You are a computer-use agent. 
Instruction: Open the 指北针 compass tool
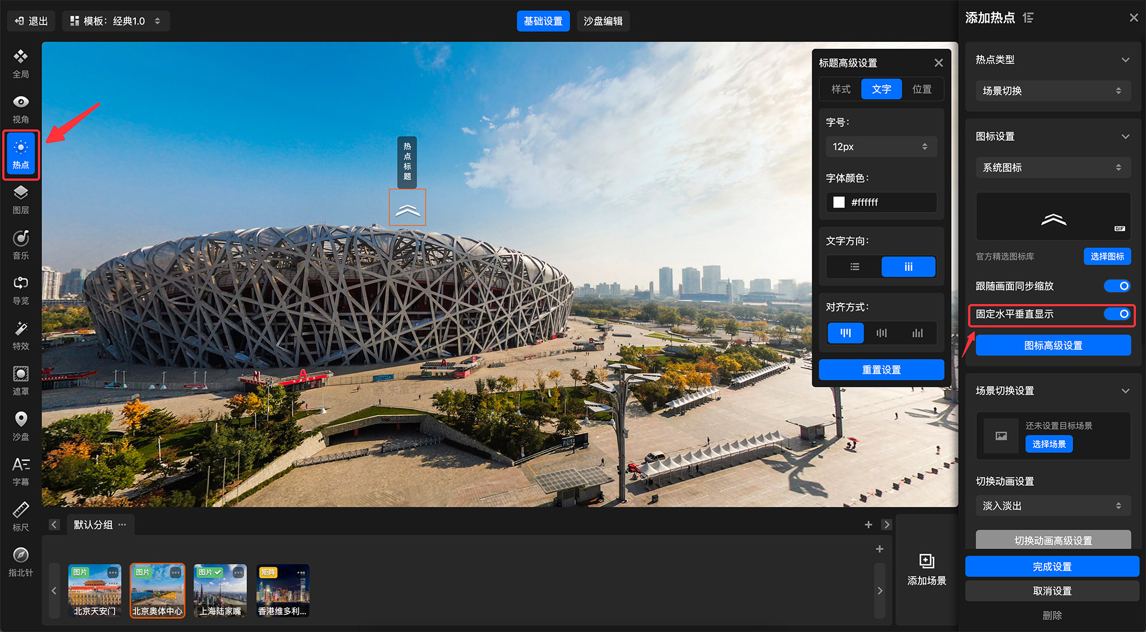21,555
